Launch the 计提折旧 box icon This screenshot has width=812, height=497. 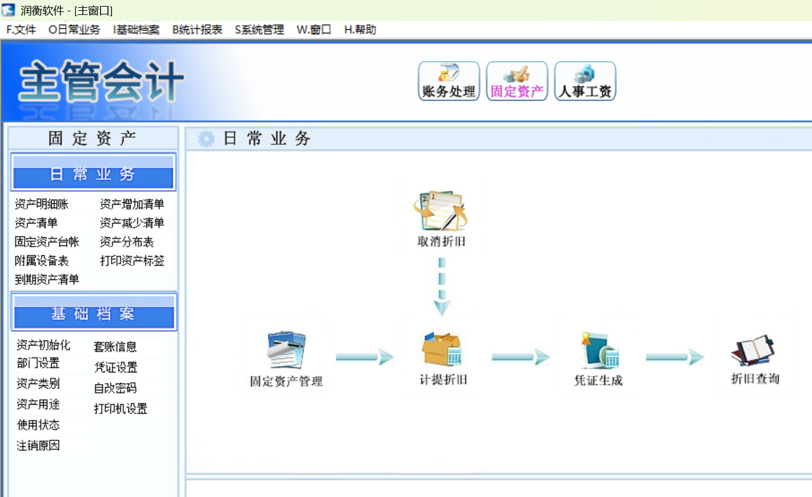tap(442, 350)
